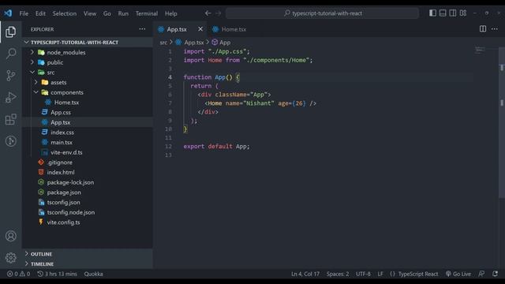The width and height of the screenshot is (505, 284).
Task: Change the LF end of line sequence
Action: pyautogui.click(x=380, y=274)
